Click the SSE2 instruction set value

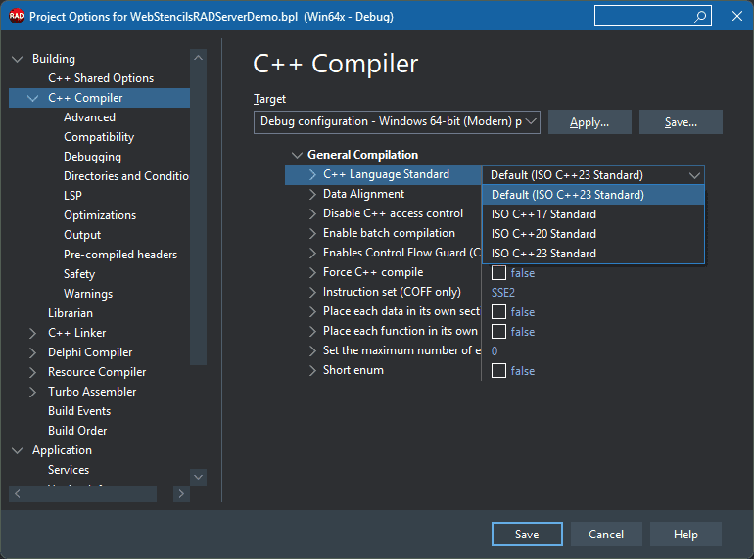click(503, 293)
